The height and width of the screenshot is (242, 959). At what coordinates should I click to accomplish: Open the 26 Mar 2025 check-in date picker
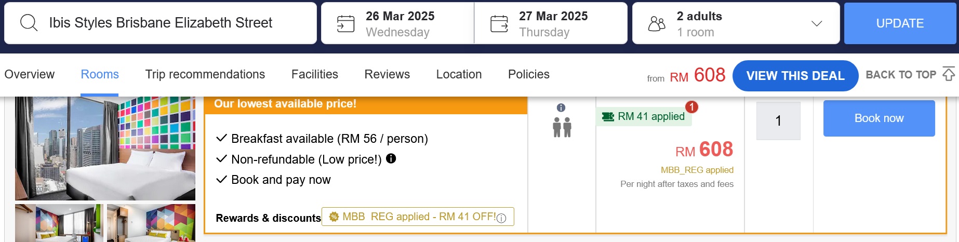click(x=398, y=23)
